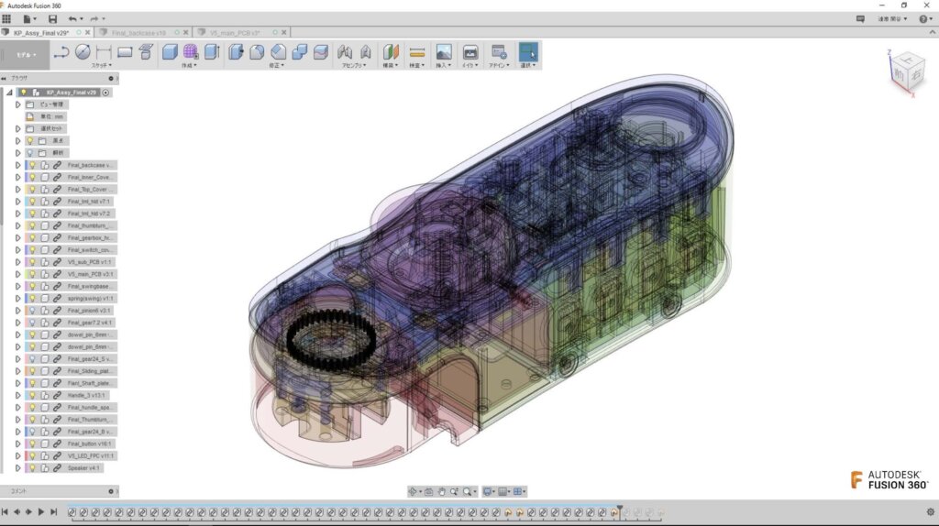Switch to Final_backcase v10 tab
Image resolution: width=939 pixels, height=526 pixels.
click(x=138, y=32)
